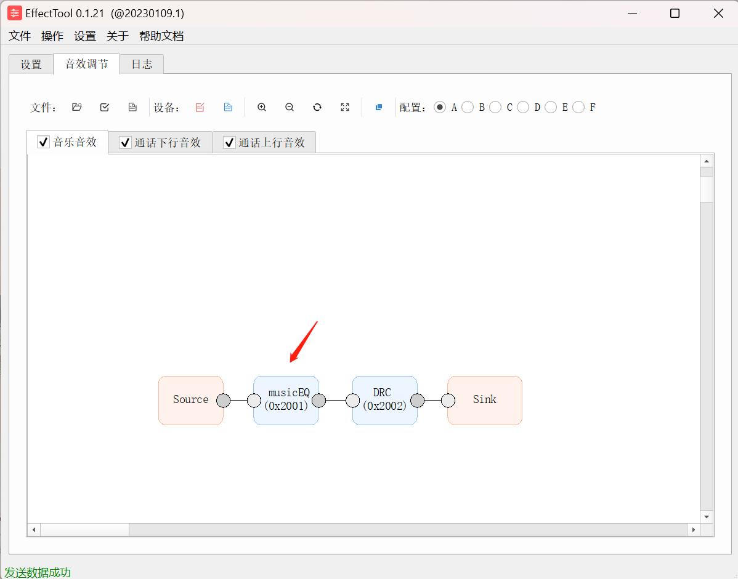The height and width of the screenshot is (579, 738).
Task: Click the blue device save icon
Action: tap(228, 107)
